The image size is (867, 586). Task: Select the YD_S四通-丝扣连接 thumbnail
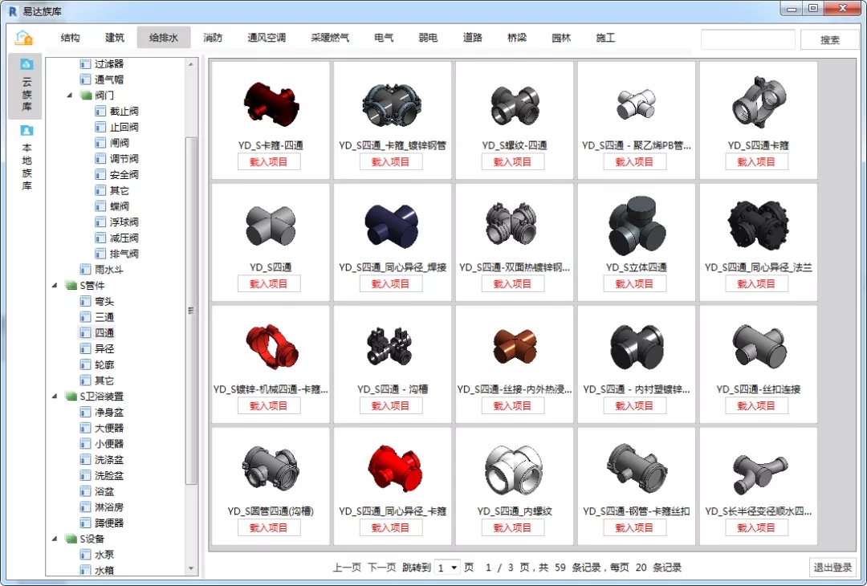(758, 346)
